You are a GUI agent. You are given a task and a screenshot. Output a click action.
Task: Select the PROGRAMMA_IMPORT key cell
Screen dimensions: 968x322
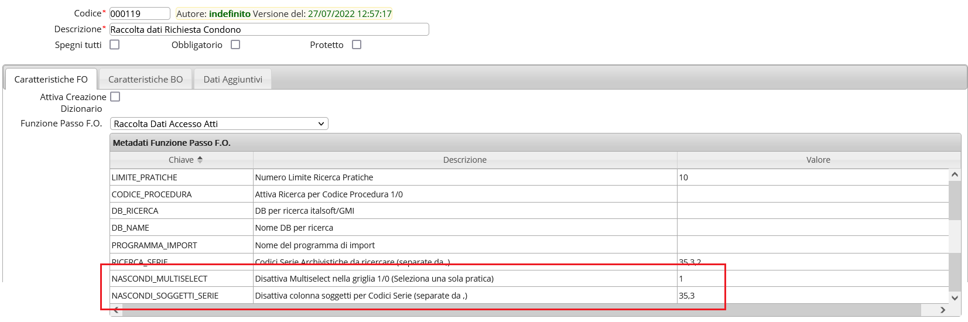click(x=182, y=245)
